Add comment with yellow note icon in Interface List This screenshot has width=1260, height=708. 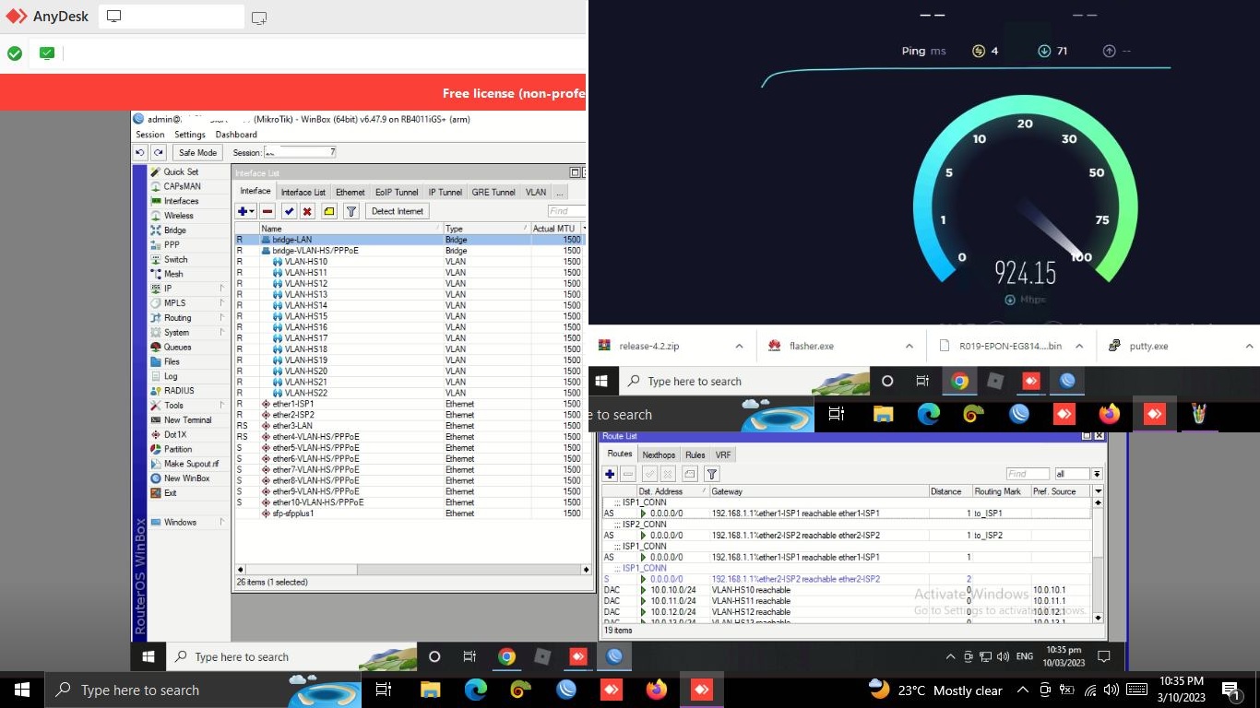coord(329,211)
